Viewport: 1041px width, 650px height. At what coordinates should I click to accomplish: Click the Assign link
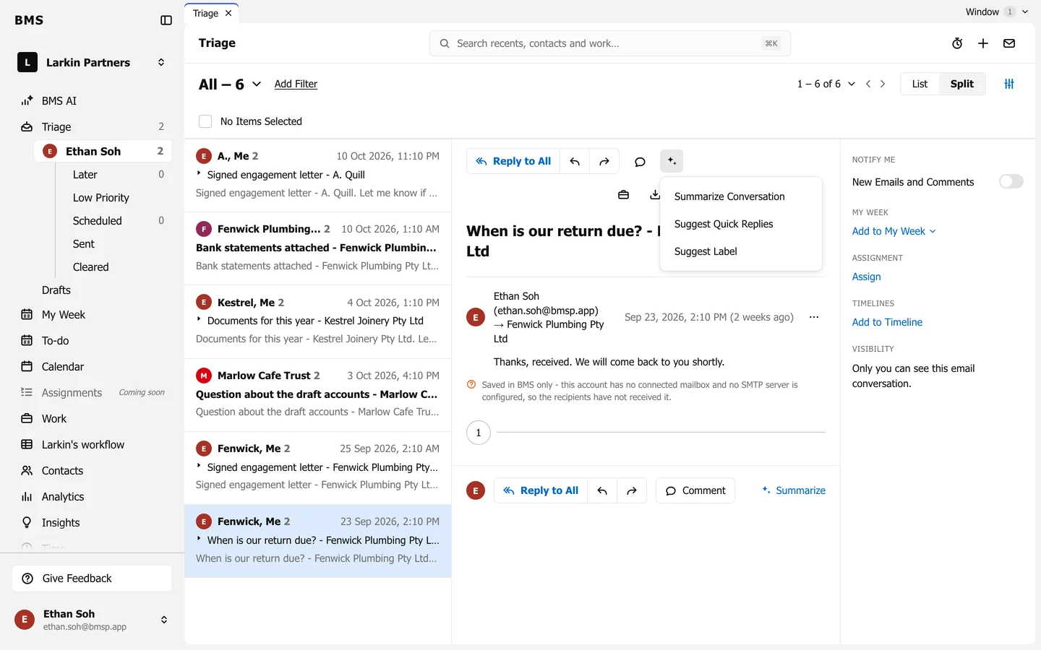pyautogui.click(x=866, y=277)
